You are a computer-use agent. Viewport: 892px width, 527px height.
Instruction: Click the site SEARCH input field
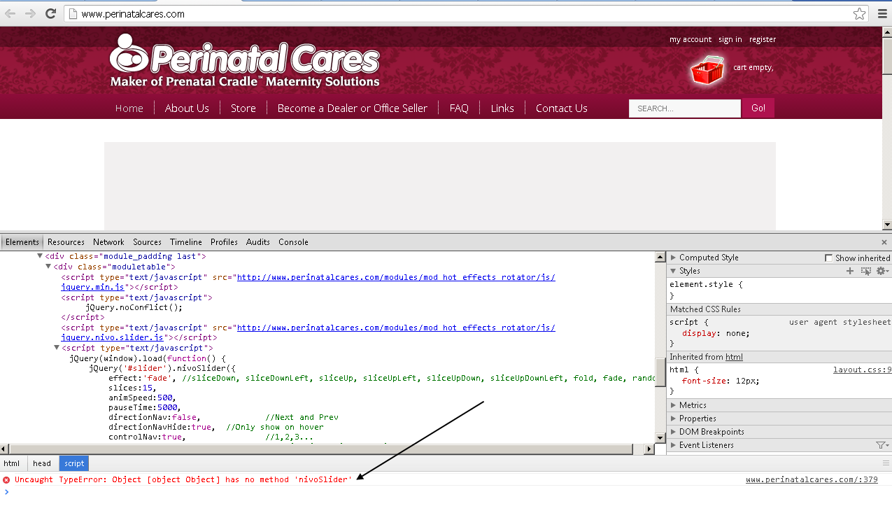685,108
